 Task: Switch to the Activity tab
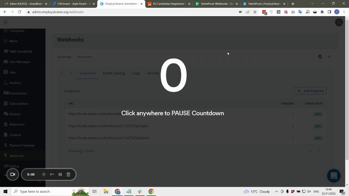[153, 73]
